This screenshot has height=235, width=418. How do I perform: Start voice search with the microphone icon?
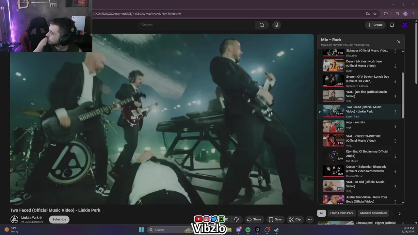[277, 25]
